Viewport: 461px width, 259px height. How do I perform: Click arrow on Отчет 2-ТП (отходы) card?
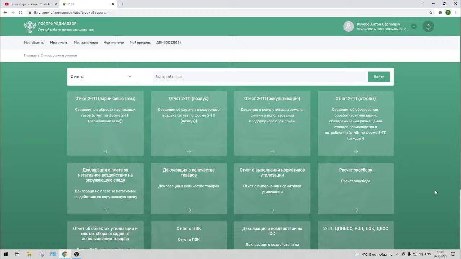(x=355, y=151)
